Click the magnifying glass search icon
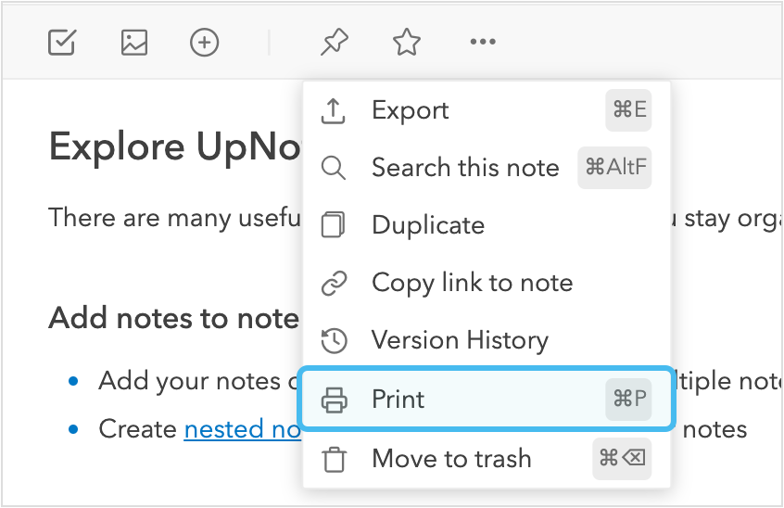The height and width of the screenshot is (508, 784). 333,168
